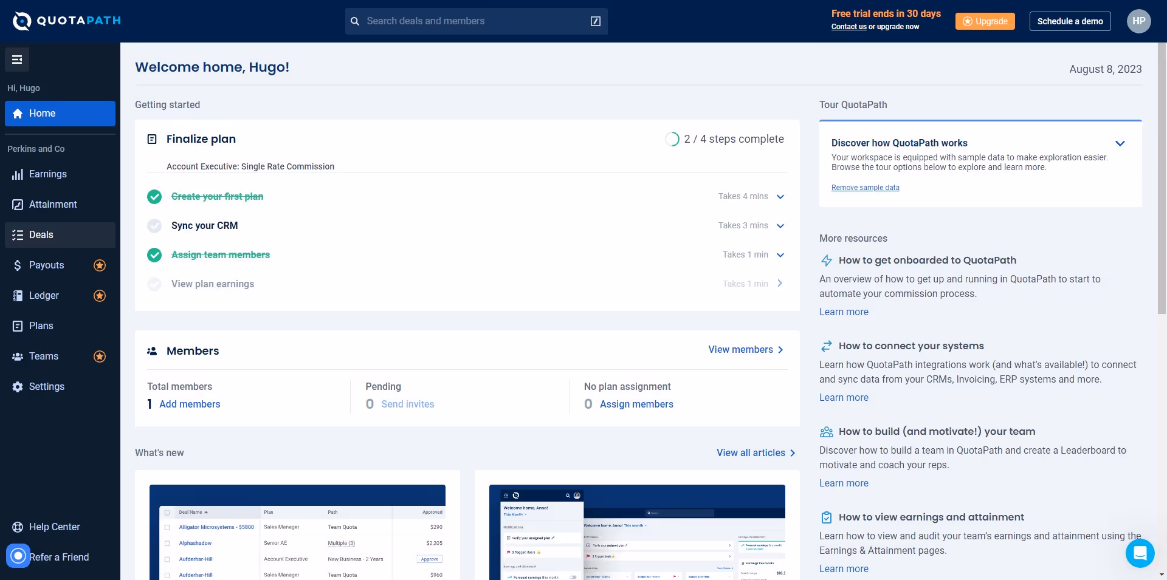Click the connect systems arrows icon
The image size is (1167, 580).
click(x=827, y=346)
